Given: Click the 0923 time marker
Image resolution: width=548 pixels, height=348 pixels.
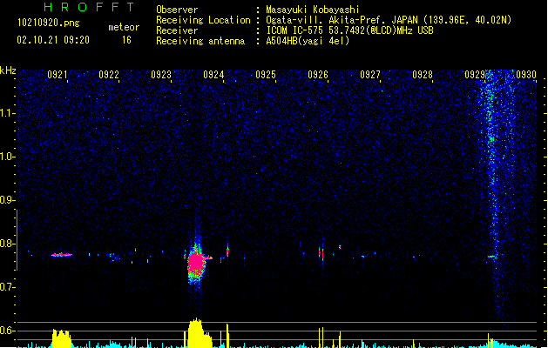Looking at the screenshot, I should 161,75.
